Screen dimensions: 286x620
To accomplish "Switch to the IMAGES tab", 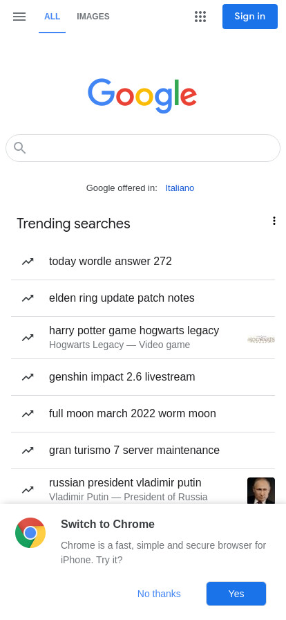I will coord(93,17).
